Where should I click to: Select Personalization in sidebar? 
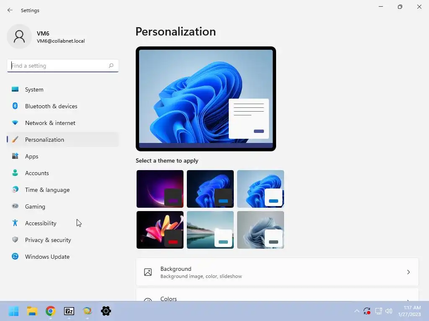point(63,140)
